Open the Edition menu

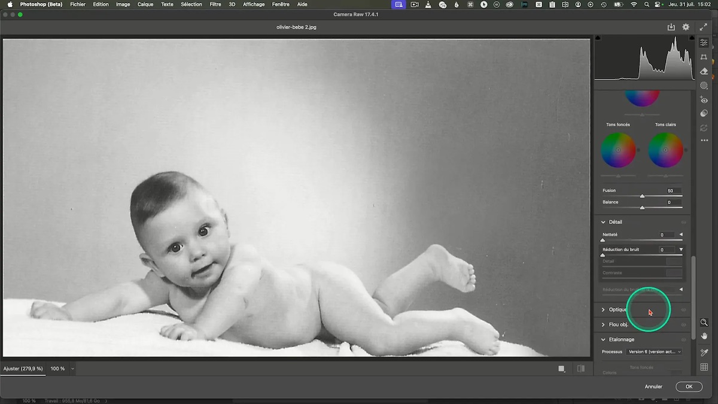pos(101,4)
